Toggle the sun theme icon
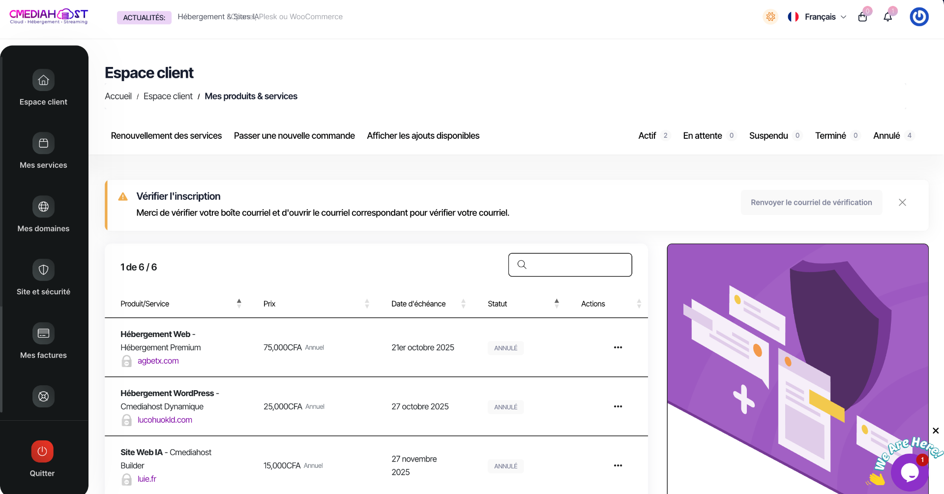 coord(770,17)
